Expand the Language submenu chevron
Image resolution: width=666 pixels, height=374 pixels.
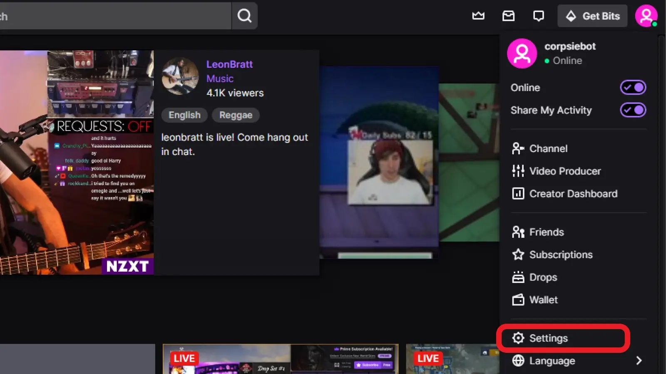click(x=639, y=360)
